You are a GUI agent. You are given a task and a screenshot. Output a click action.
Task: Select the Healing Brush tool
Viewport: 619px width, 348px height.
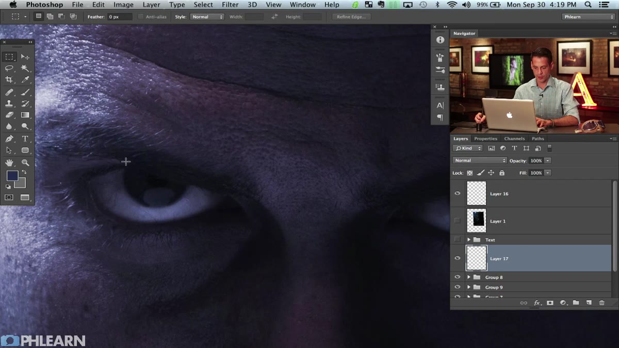pos(9,92)
